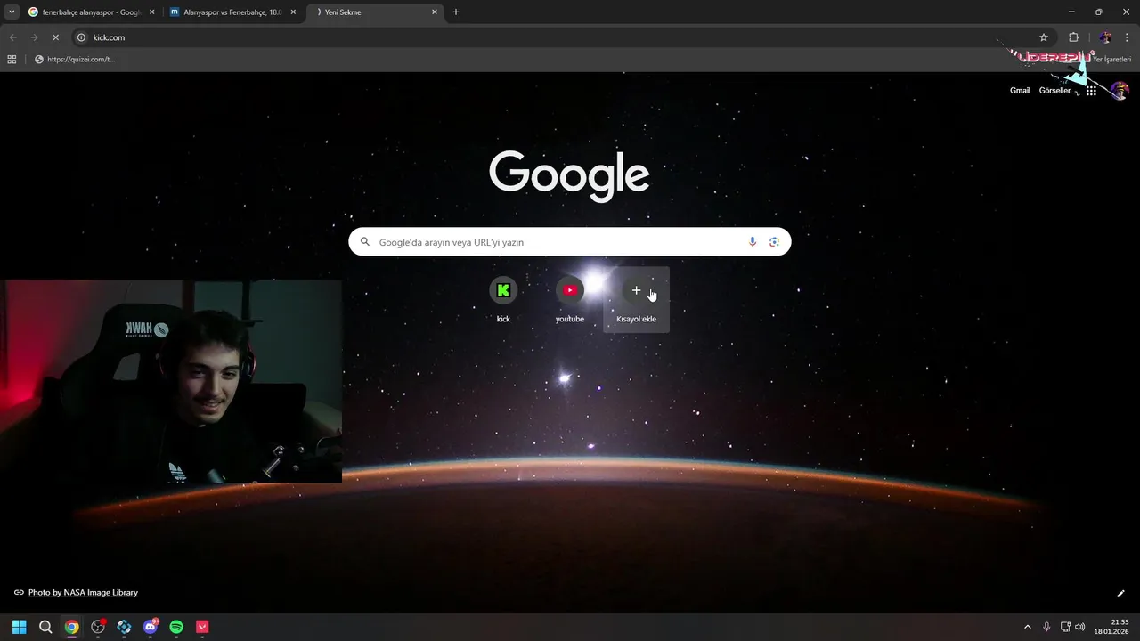Bookmark this page with the star icon

[1044, 37]
